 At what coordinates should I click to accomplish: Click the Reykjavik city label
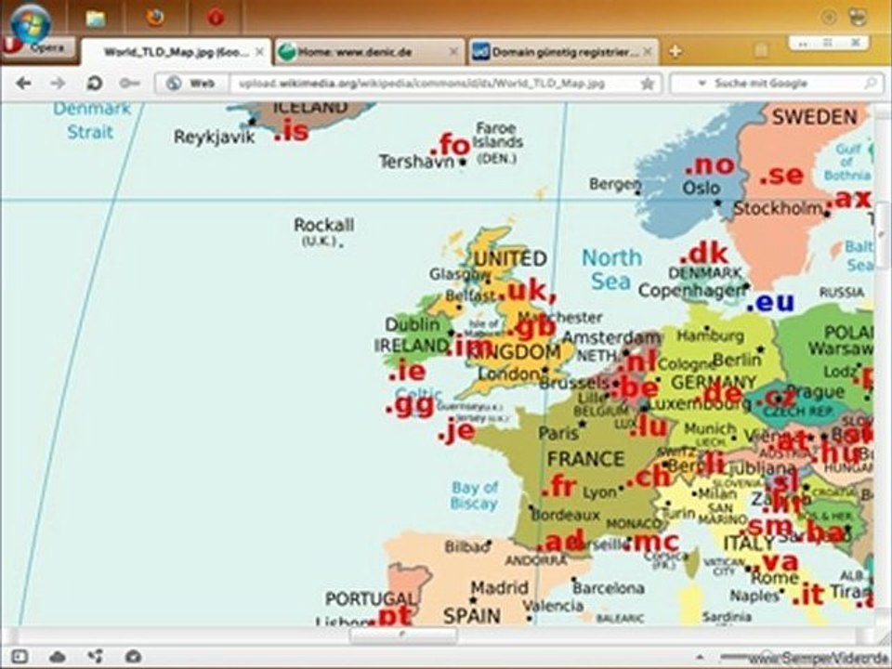coord(214,138)
